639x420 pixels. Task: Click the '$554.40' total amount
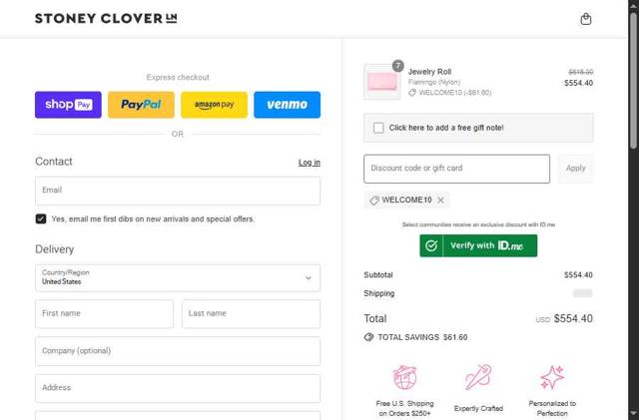(573, 318)
